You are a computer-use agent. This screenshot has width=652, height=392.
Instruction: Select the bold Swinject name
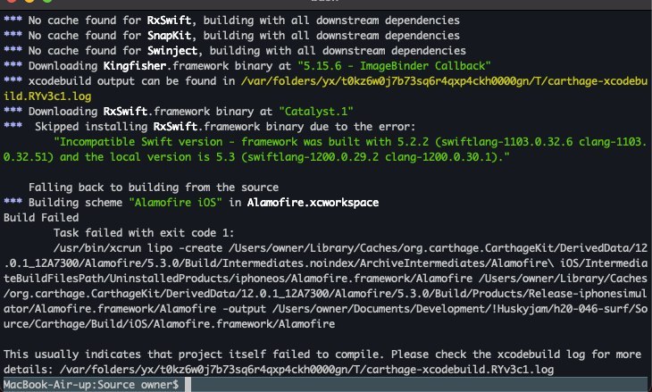point(172,51)
